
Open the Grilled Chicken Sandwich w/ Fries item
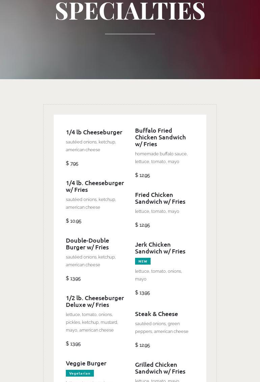click(x=160, y=368)
